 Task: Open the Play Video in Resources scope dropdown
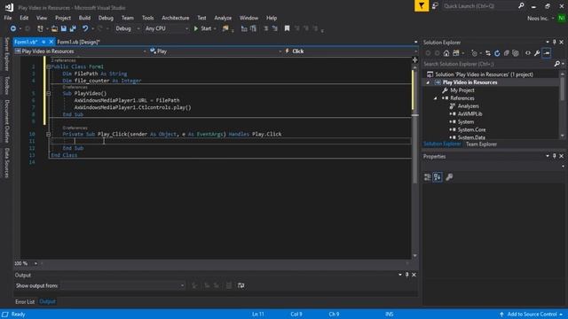tap(81, 51)
